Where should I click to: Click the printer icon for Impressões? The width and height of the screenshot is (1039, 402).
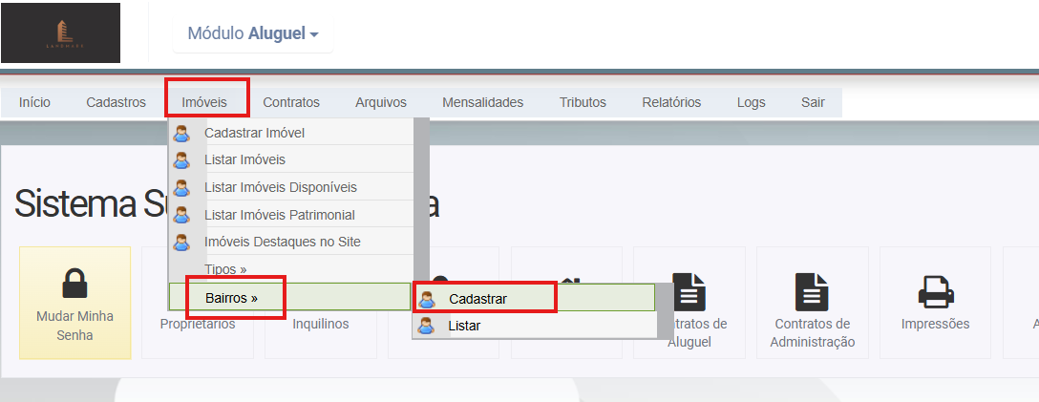(x=934, y=291)
